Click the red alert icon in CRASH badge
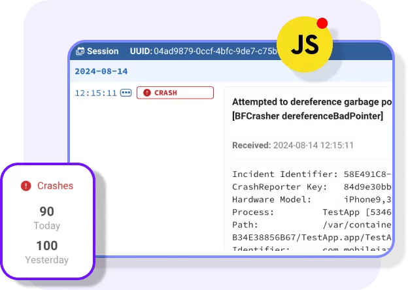Viewport: 408px width, 290px height. tap(147, 93)
